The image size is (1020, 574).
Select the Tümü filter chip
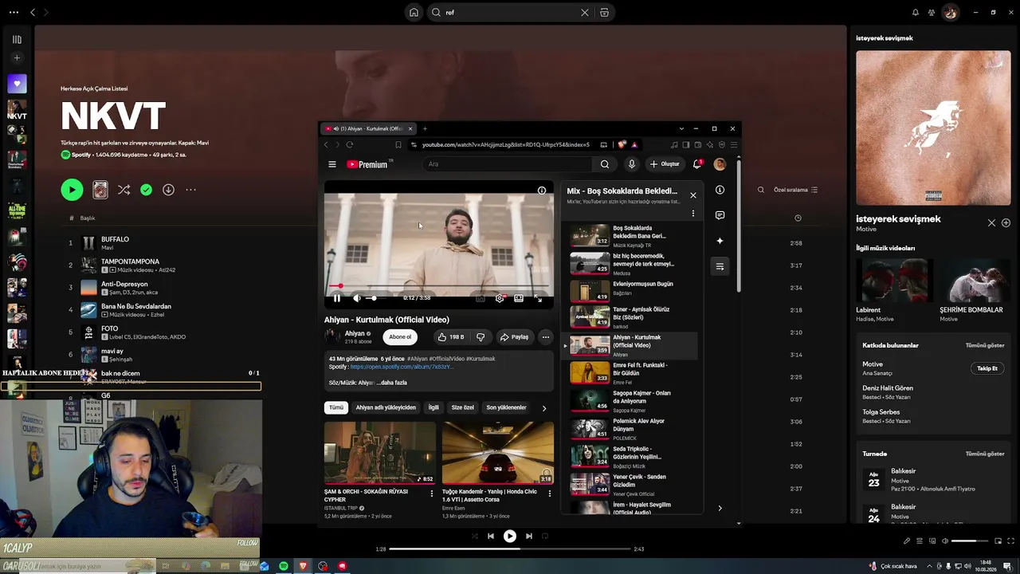pos(336,407)
